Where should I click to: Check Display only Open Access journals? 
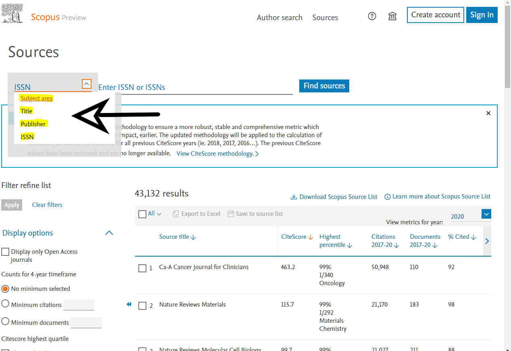click(5, 252)
